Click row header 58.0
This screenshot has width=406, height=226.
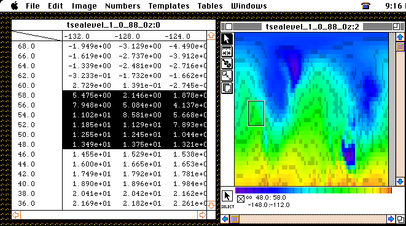26,95
